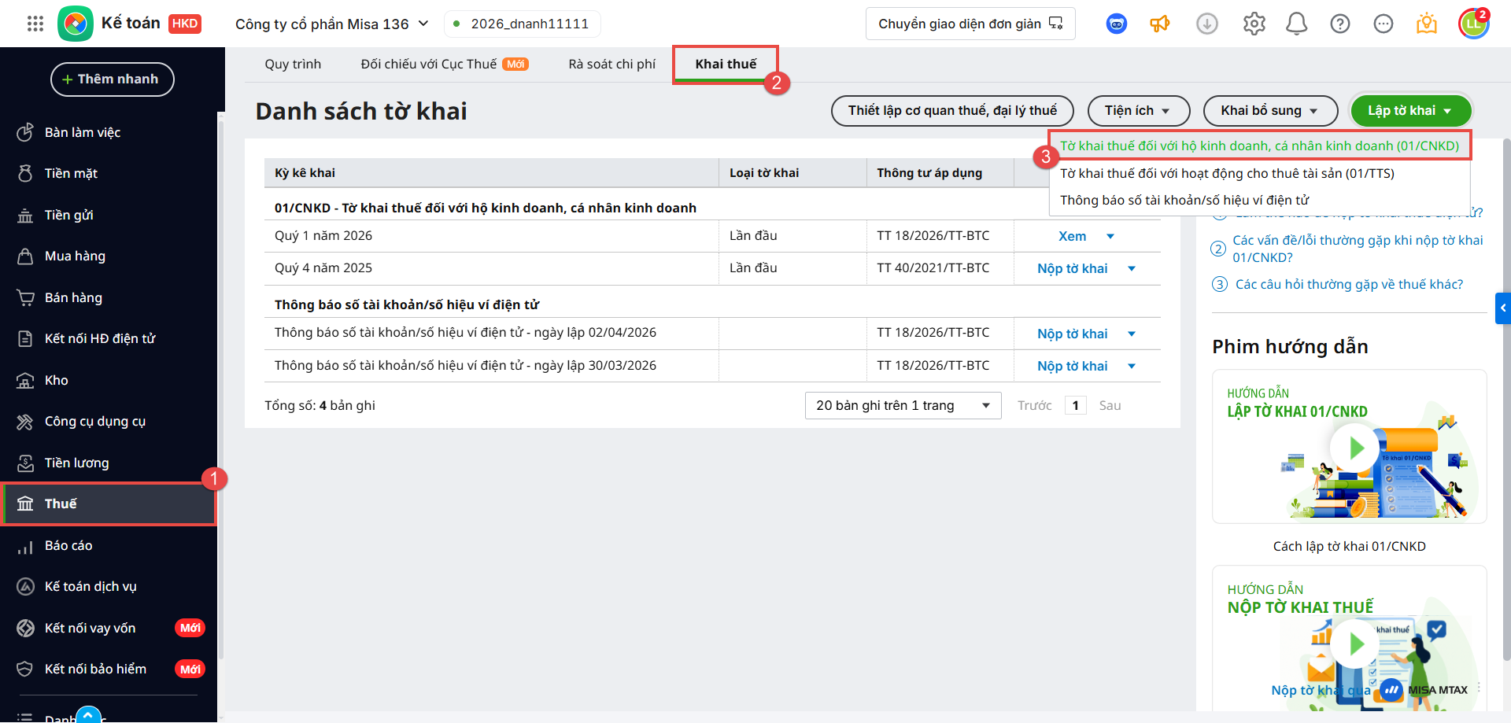This screenshot has width=1511, height=723.
Task: Click the help question mark icon
Action: point(1339,24)
